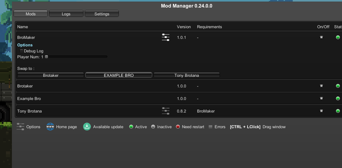Click the Name column header
Screen dimensions: 342x168
click(x=23, y=27)
